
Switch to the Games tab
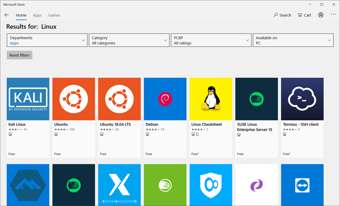(54, 15)
